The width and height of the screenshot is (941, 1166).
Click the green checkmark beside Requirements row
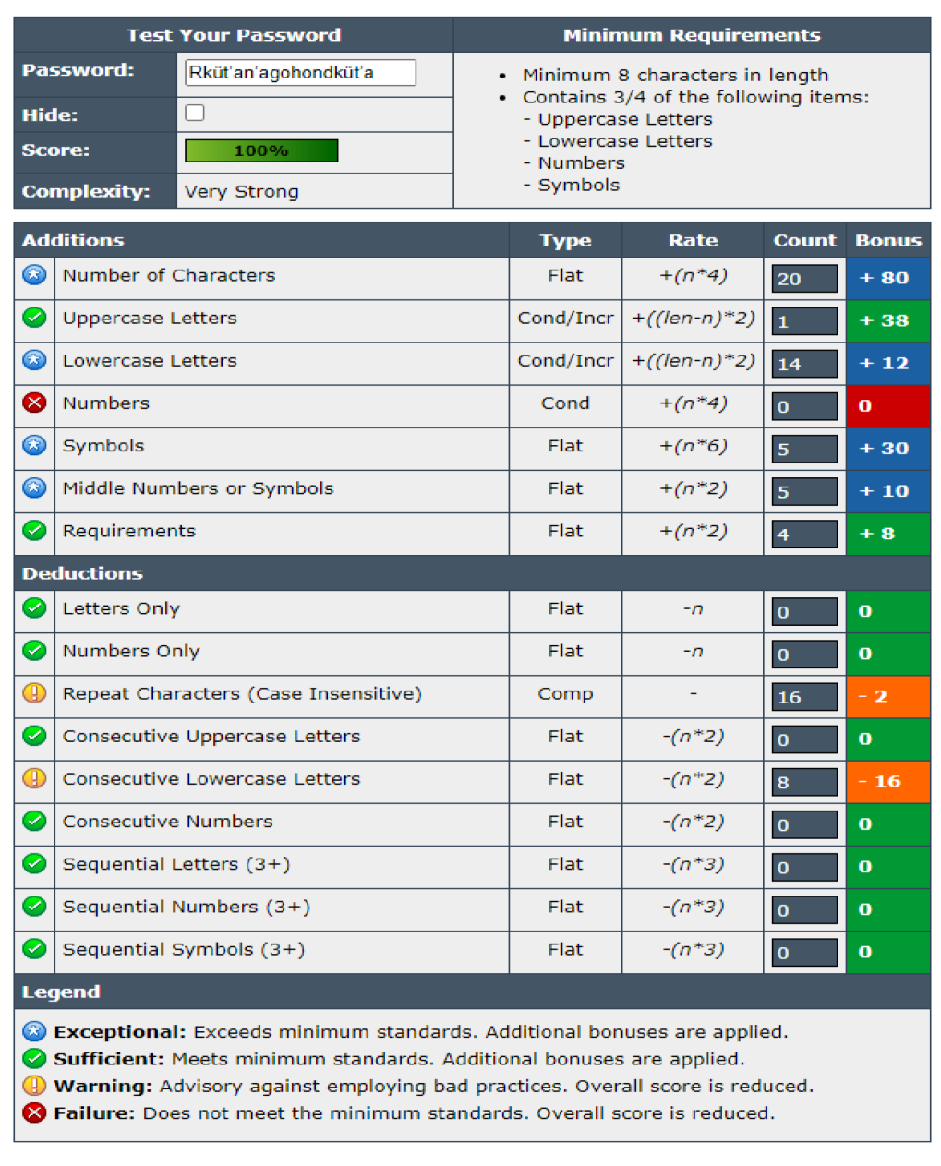tap(34, 531)
